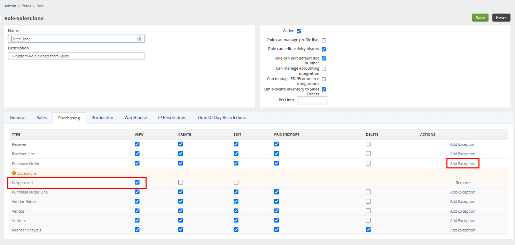Click the PO Limit input field
Viewport: 515px width, 245px height.
(x=312, y=100)
